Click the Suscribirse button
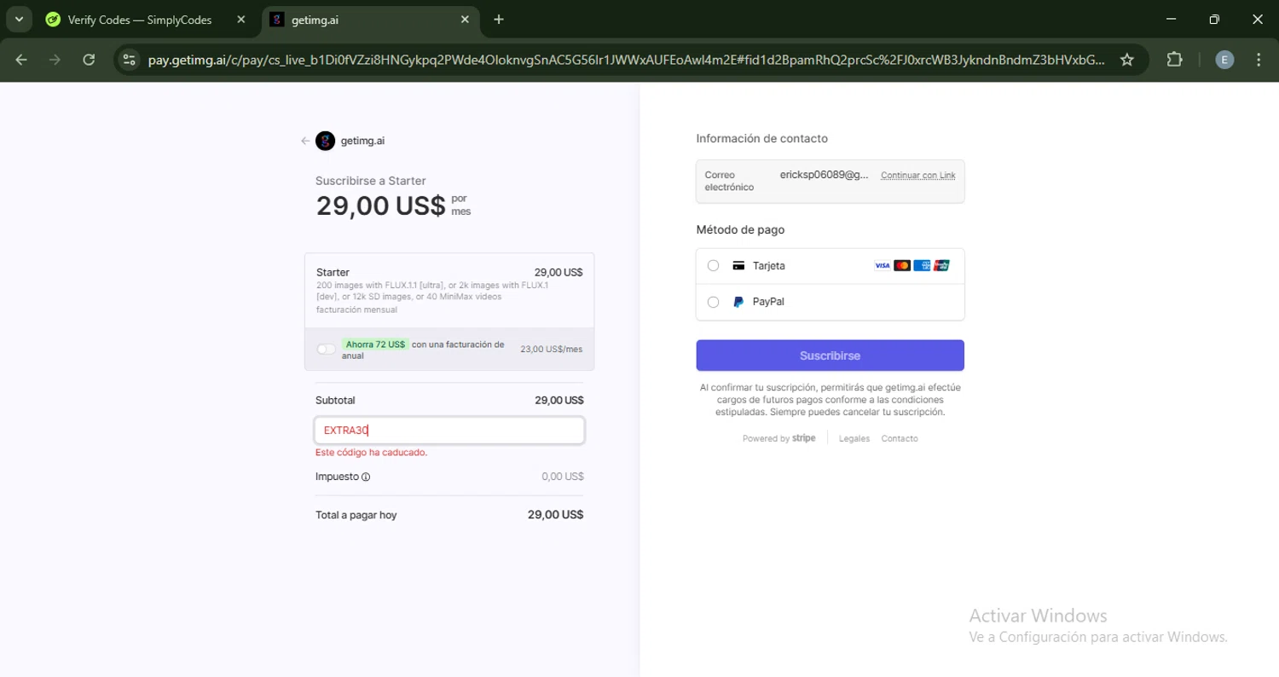Image resolution: width=1279 pixels, height=677 pixels. click(830, 356)
